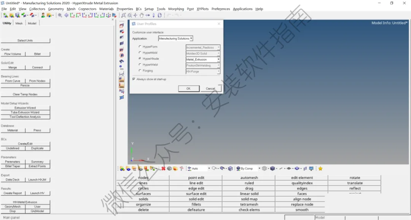411x220 pixels.
Task: Click the save model diskette icon
Action: pyautogui.click(x=18, y=15)
